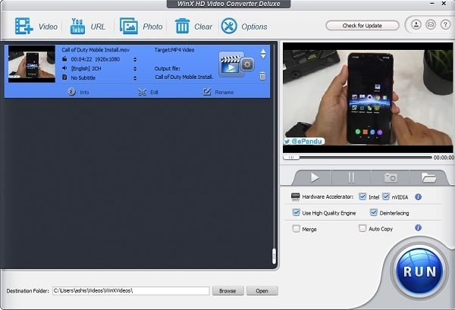455x310 pixels.
Task: Toggle the Deinterlacing checkbox
Action: 373,212
